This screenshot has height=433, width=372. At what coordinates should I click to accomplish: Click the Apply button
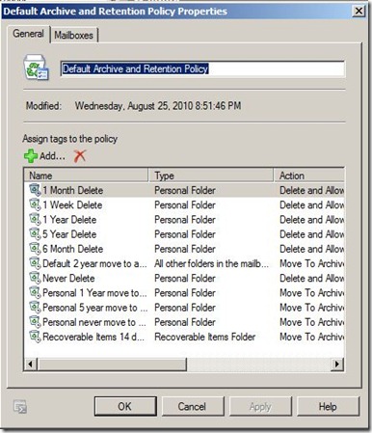[x=260, y=406]
